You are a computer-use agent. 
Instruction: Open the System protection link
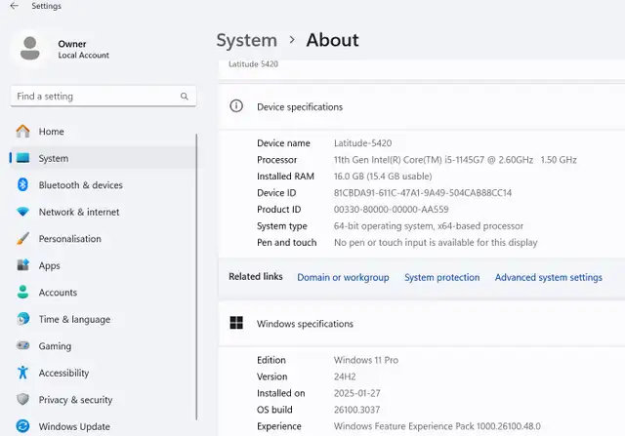(442, 278)
